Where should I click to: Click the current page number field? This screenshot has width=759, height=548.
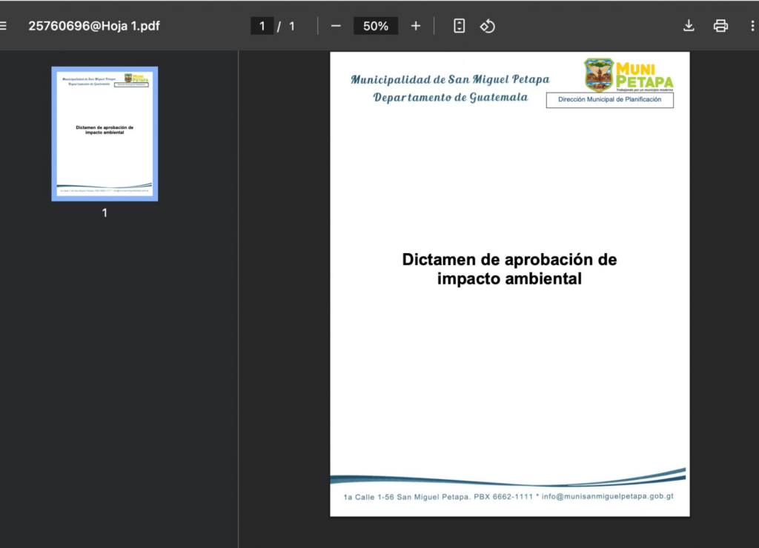point(262,26)
